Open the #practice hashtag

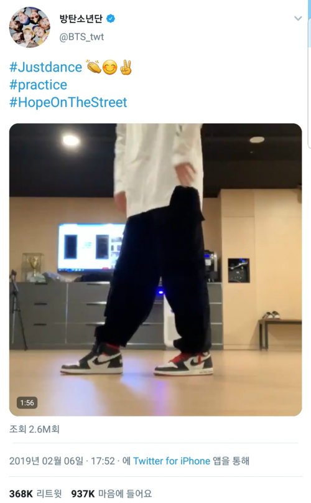tap(38, 85)
